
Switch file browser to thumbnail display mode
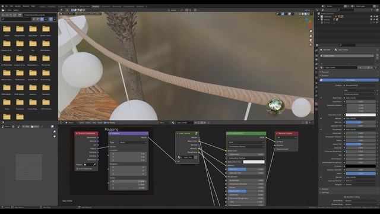click(x=42, y=19)
